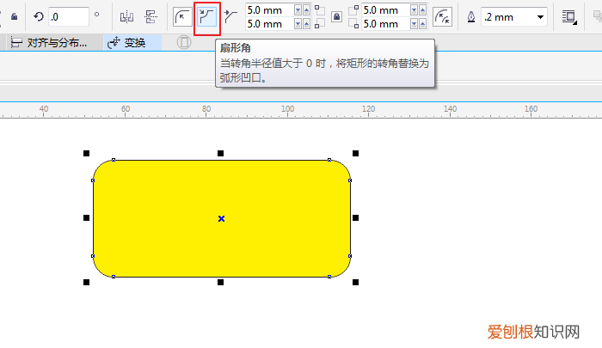Click the grayed clipboard icon beside 变换
Screen dimensions: 602x348
183,42
